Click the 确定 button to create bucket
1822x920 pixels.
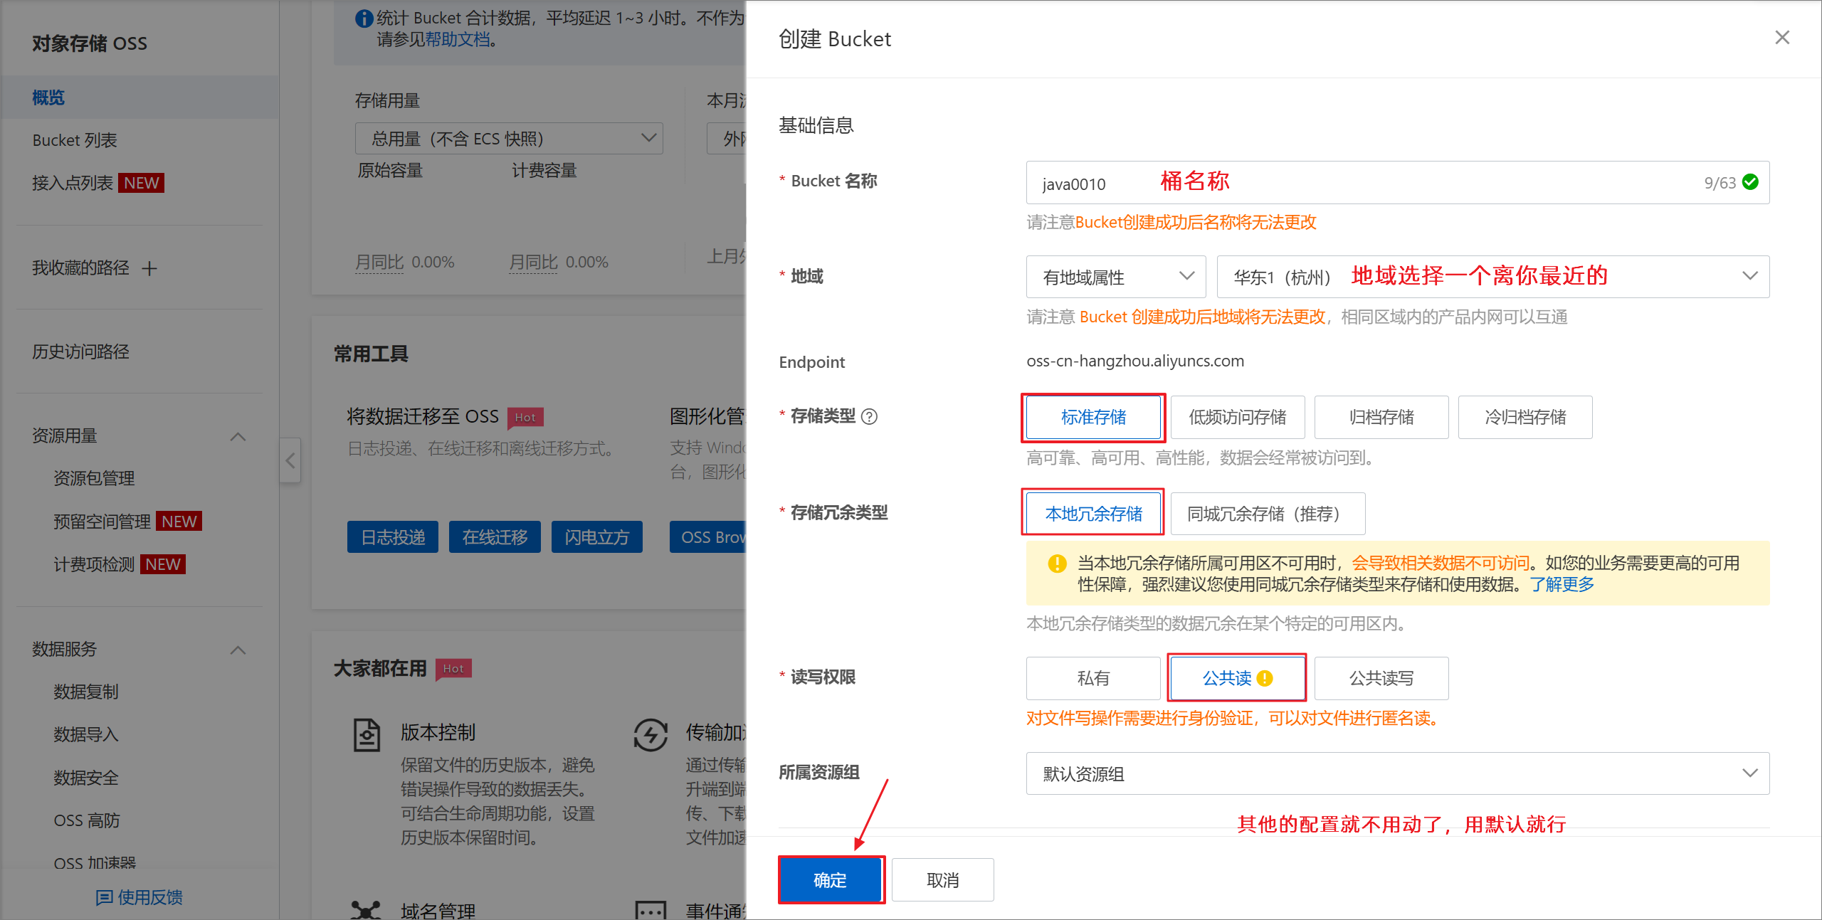point(831,880)
